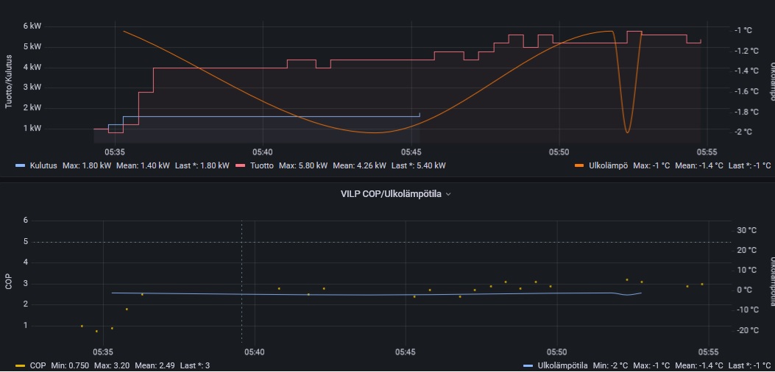Click the lowest yellow COP data point

[96, 332]
